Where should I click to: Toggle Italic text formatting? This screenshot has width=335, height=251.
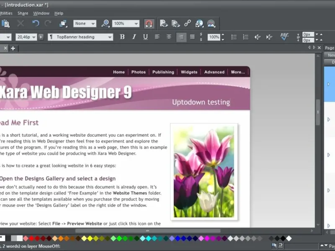coord(134,37)
